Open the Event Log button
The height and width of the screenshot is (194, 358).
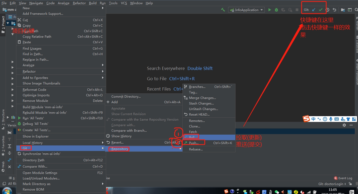pos(343,178)
